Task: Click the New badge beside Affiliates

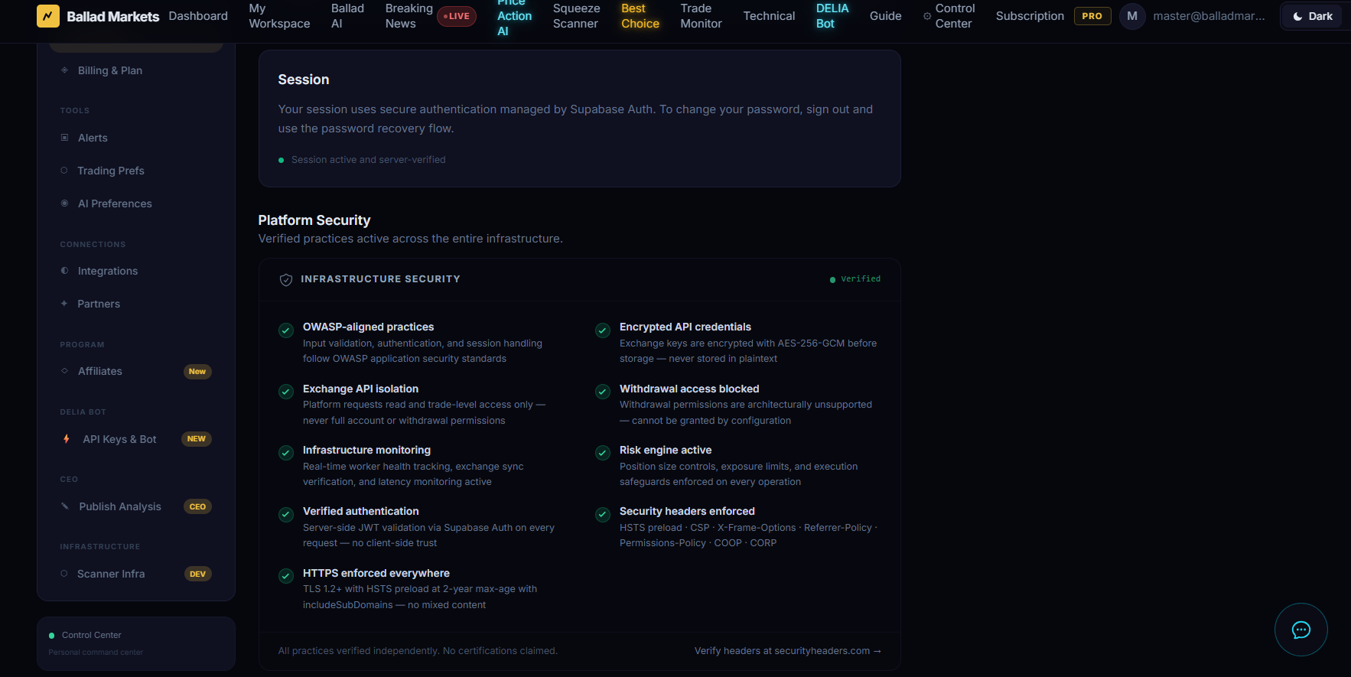Action: (x=197, y=372)
